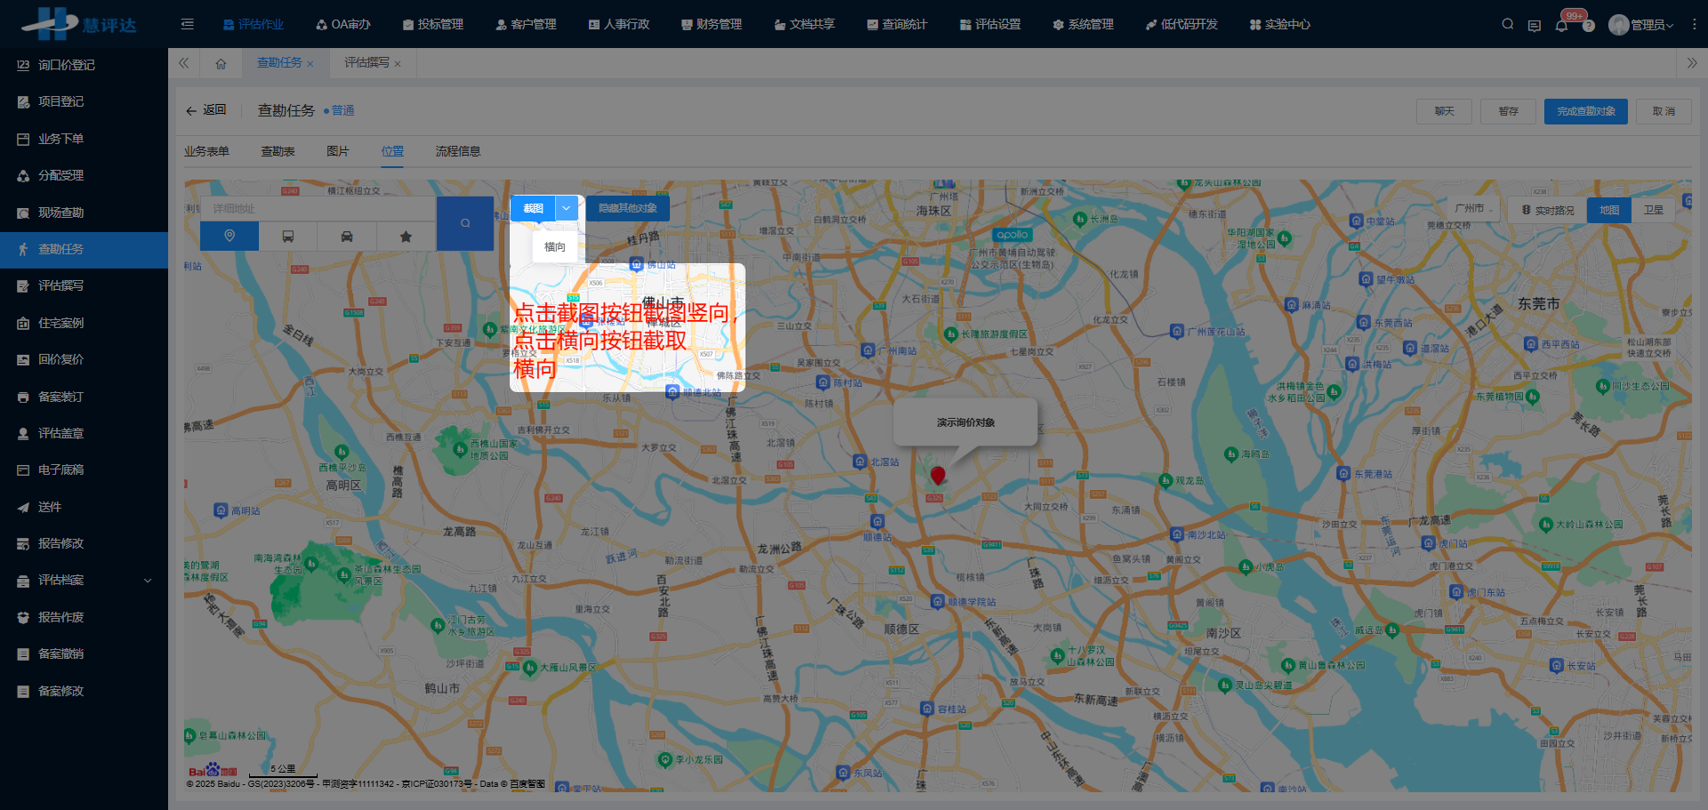Switch to the 查勘表 tab
Image resolution: width=1708 pixels, height=810 pixels.
coord(278,151)
